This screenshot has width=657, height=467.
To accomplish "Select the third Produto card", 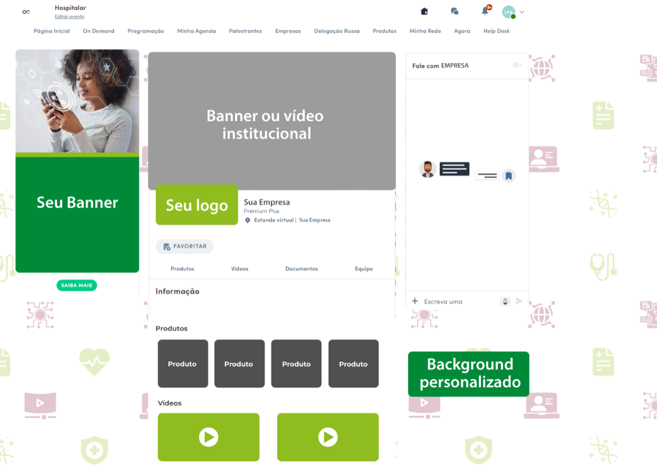I will pyautogui.click(x=296, y=364).
